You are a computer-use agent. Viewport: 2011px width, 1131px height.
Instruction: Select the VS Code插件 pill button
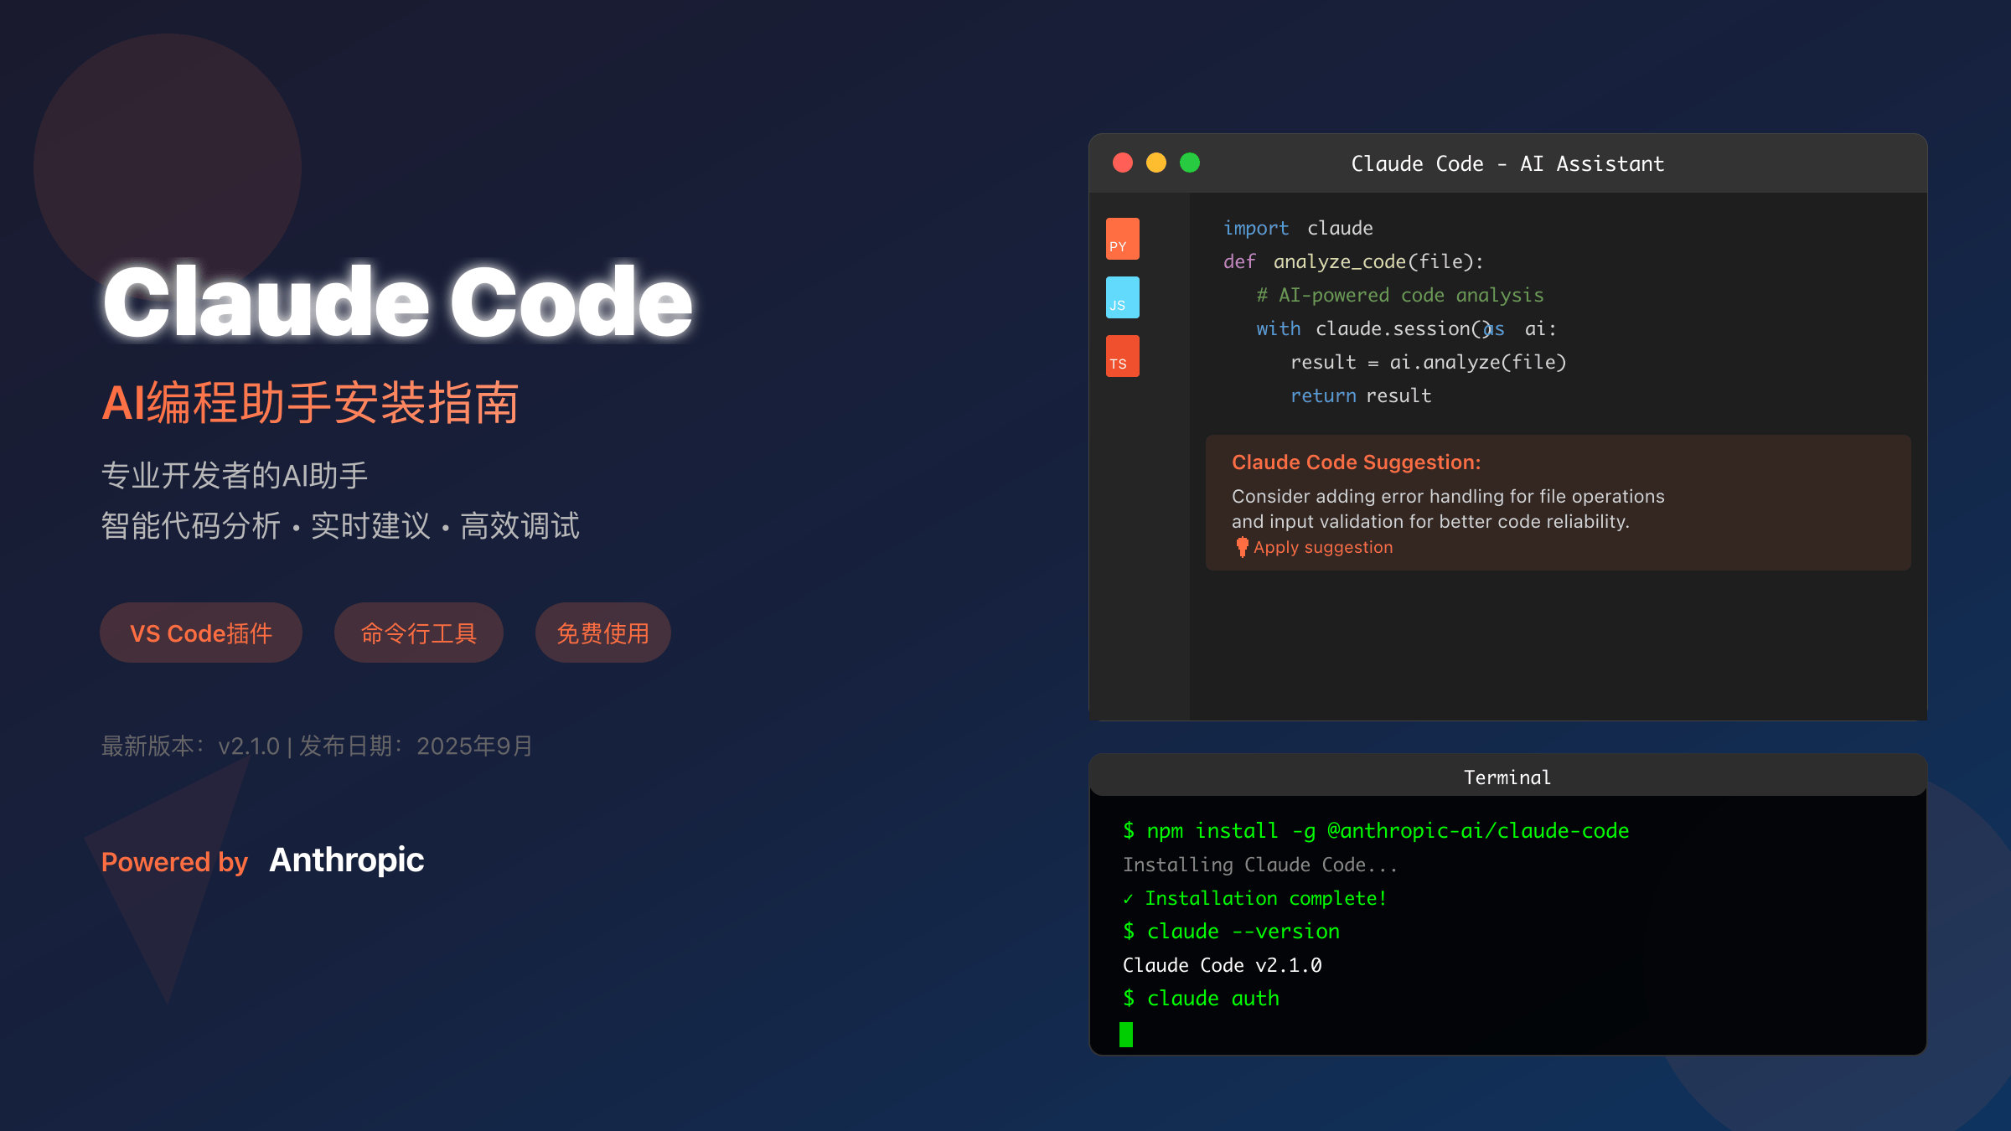201,633
